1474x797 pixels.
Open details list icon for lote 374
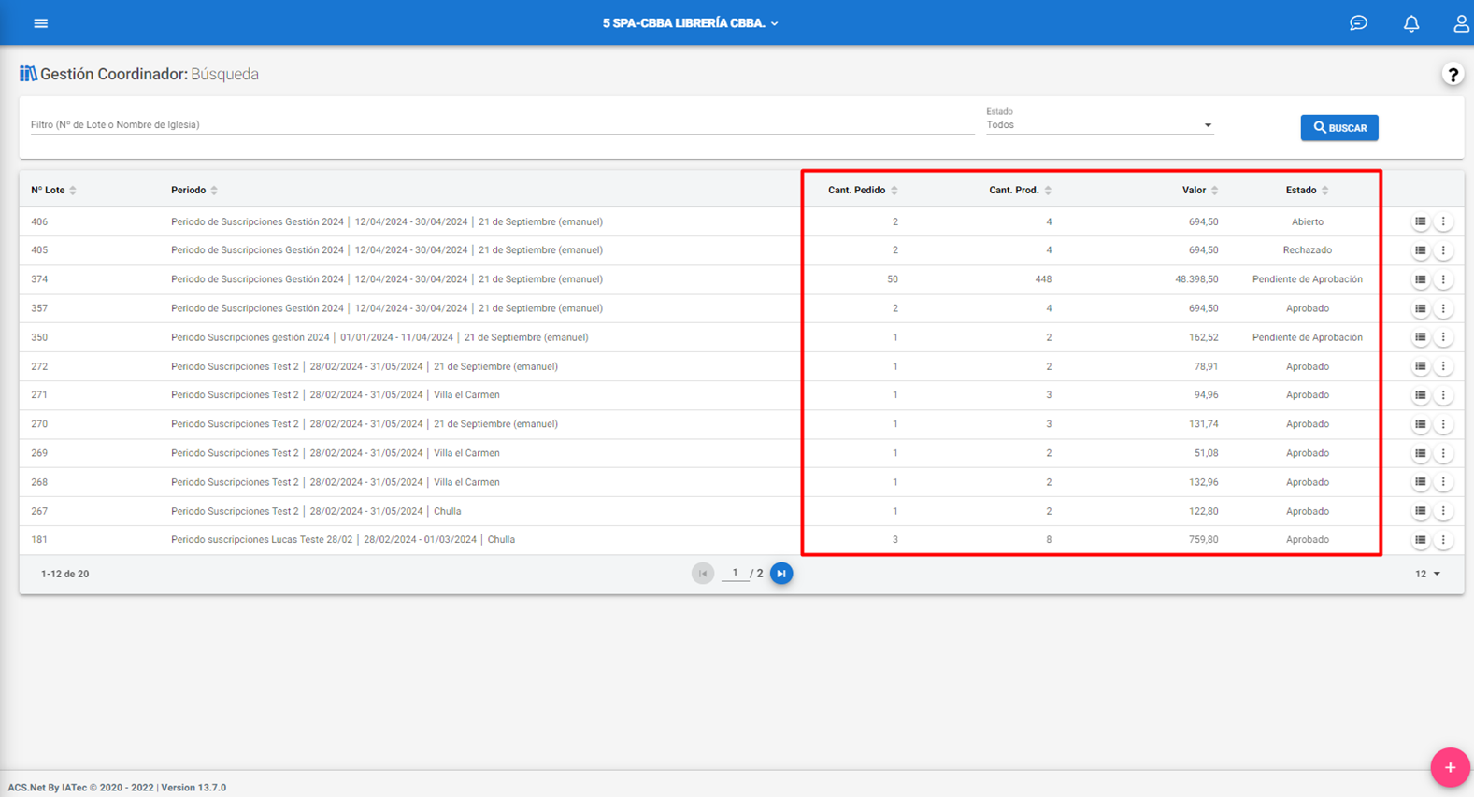[x=1420, y=279]
